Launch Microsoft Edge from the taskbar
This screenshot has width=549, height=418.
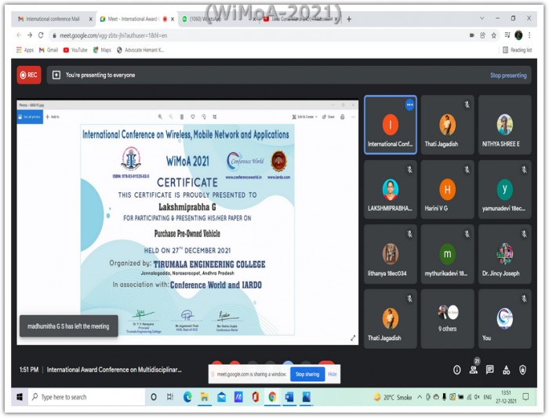(x=187, y=397)
